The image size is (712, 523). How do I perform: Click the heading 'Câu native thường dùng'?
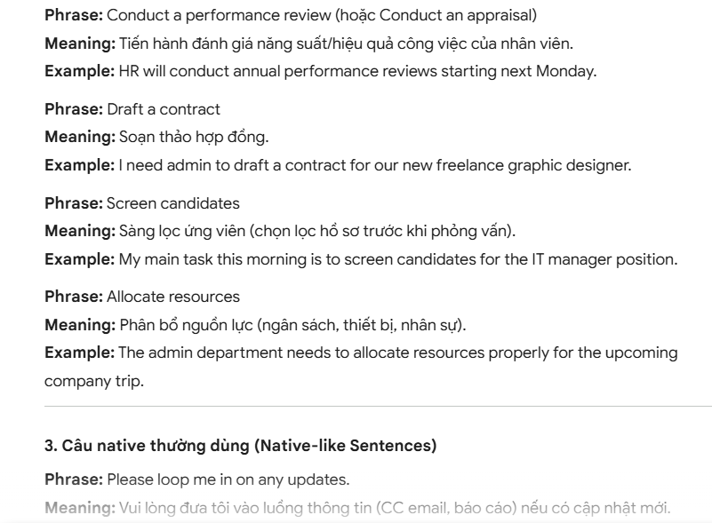[240, 446]
